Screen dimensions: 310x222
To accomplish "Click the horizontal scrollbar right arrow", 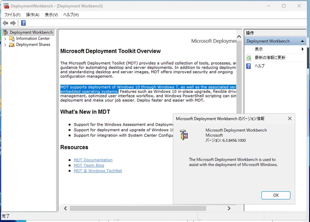I will [229, 209].
